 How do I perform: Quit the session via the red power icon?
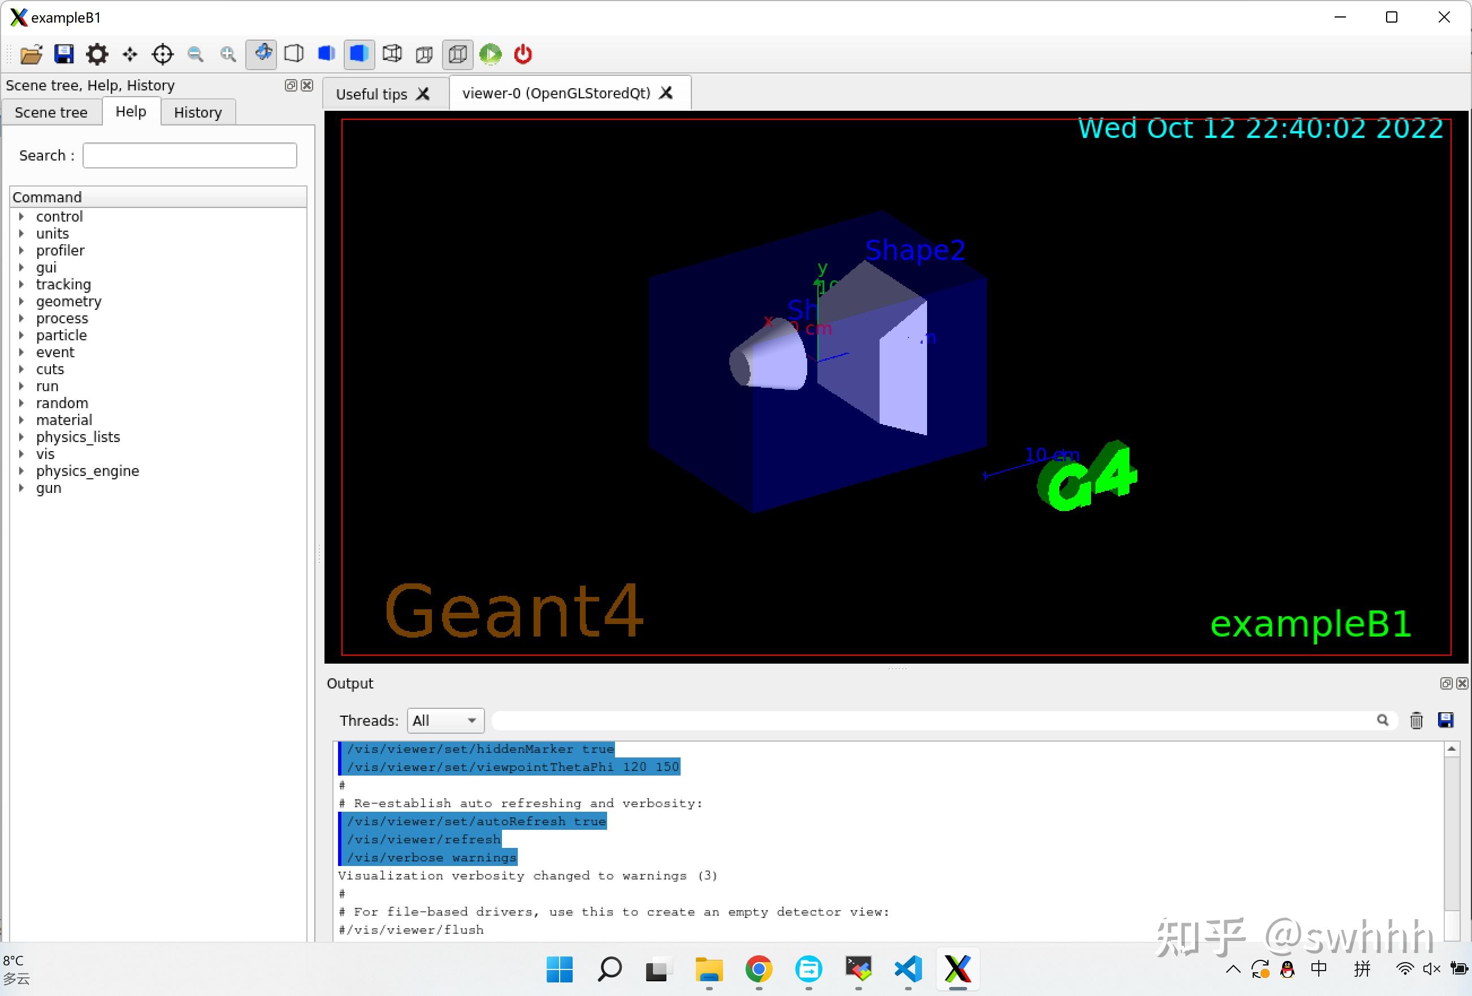(x=522, y=54)
